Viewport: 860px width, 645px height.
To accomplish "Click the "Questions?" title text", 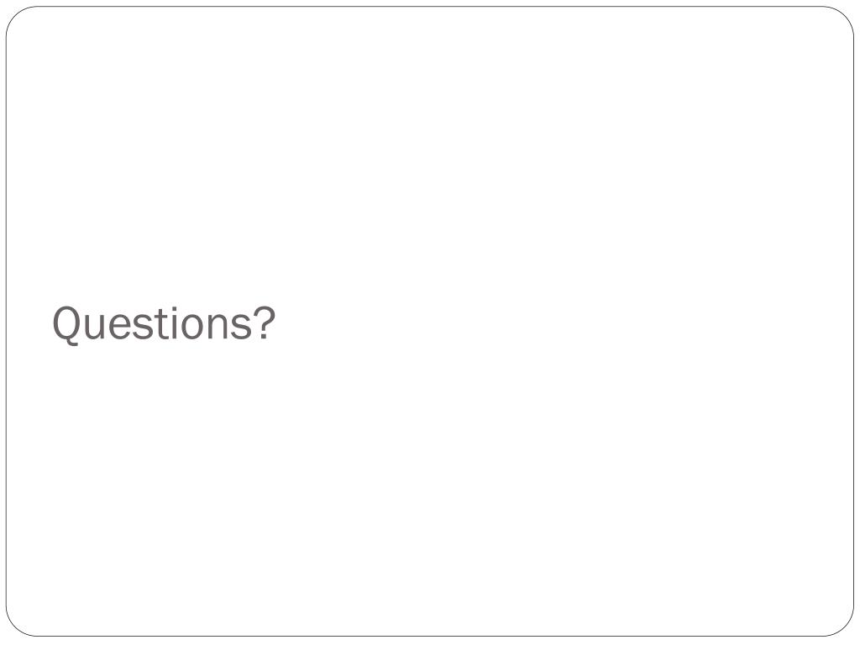I will [164, 324].
